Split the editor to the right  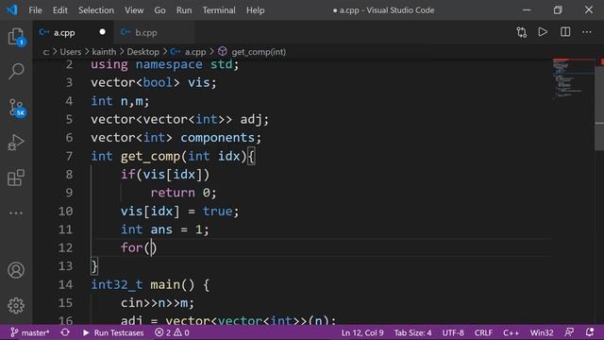coord(565,32)
